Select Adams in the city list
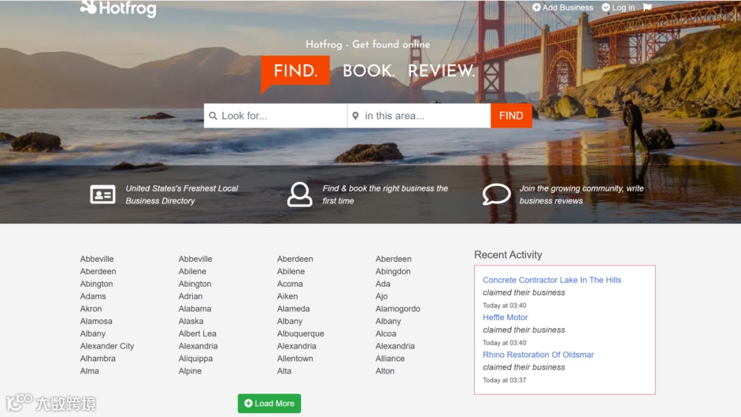 pyautogui.click(x=93, y=296)
